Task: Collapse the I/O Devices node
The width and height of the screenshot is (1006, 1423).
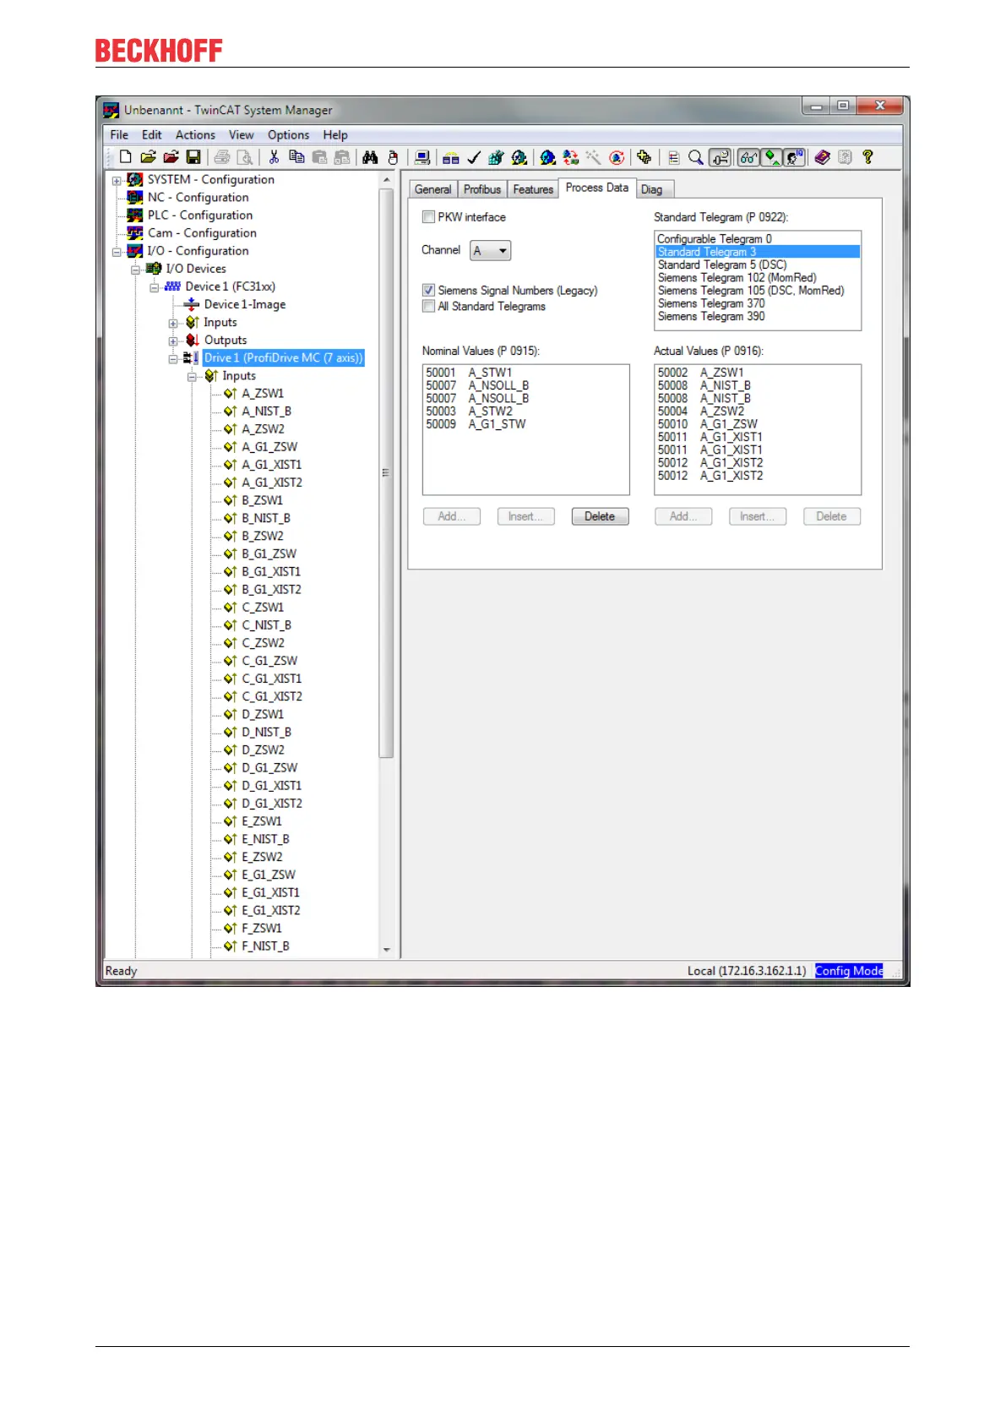Action: click(135, 269)
